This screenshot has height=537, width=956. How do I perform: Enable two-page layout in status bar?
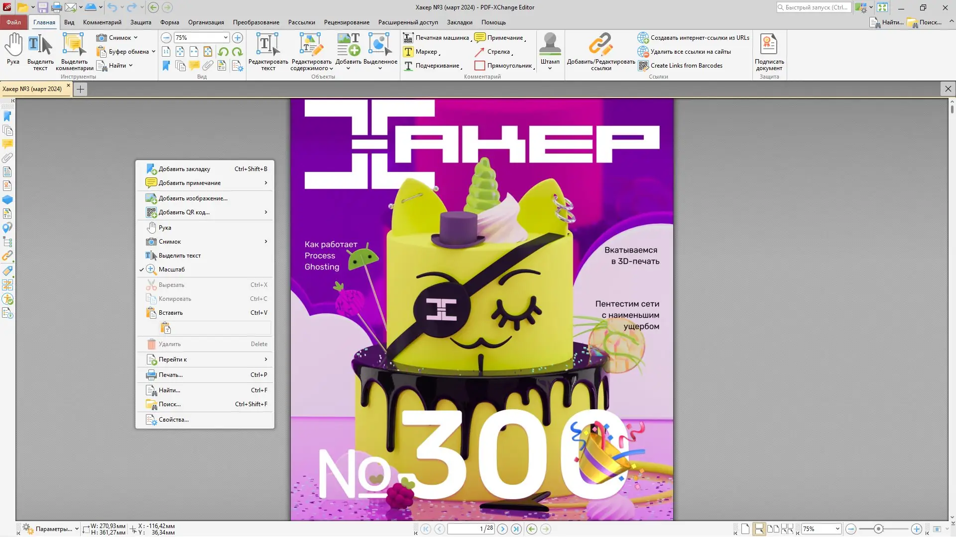[x=773, y=529]
